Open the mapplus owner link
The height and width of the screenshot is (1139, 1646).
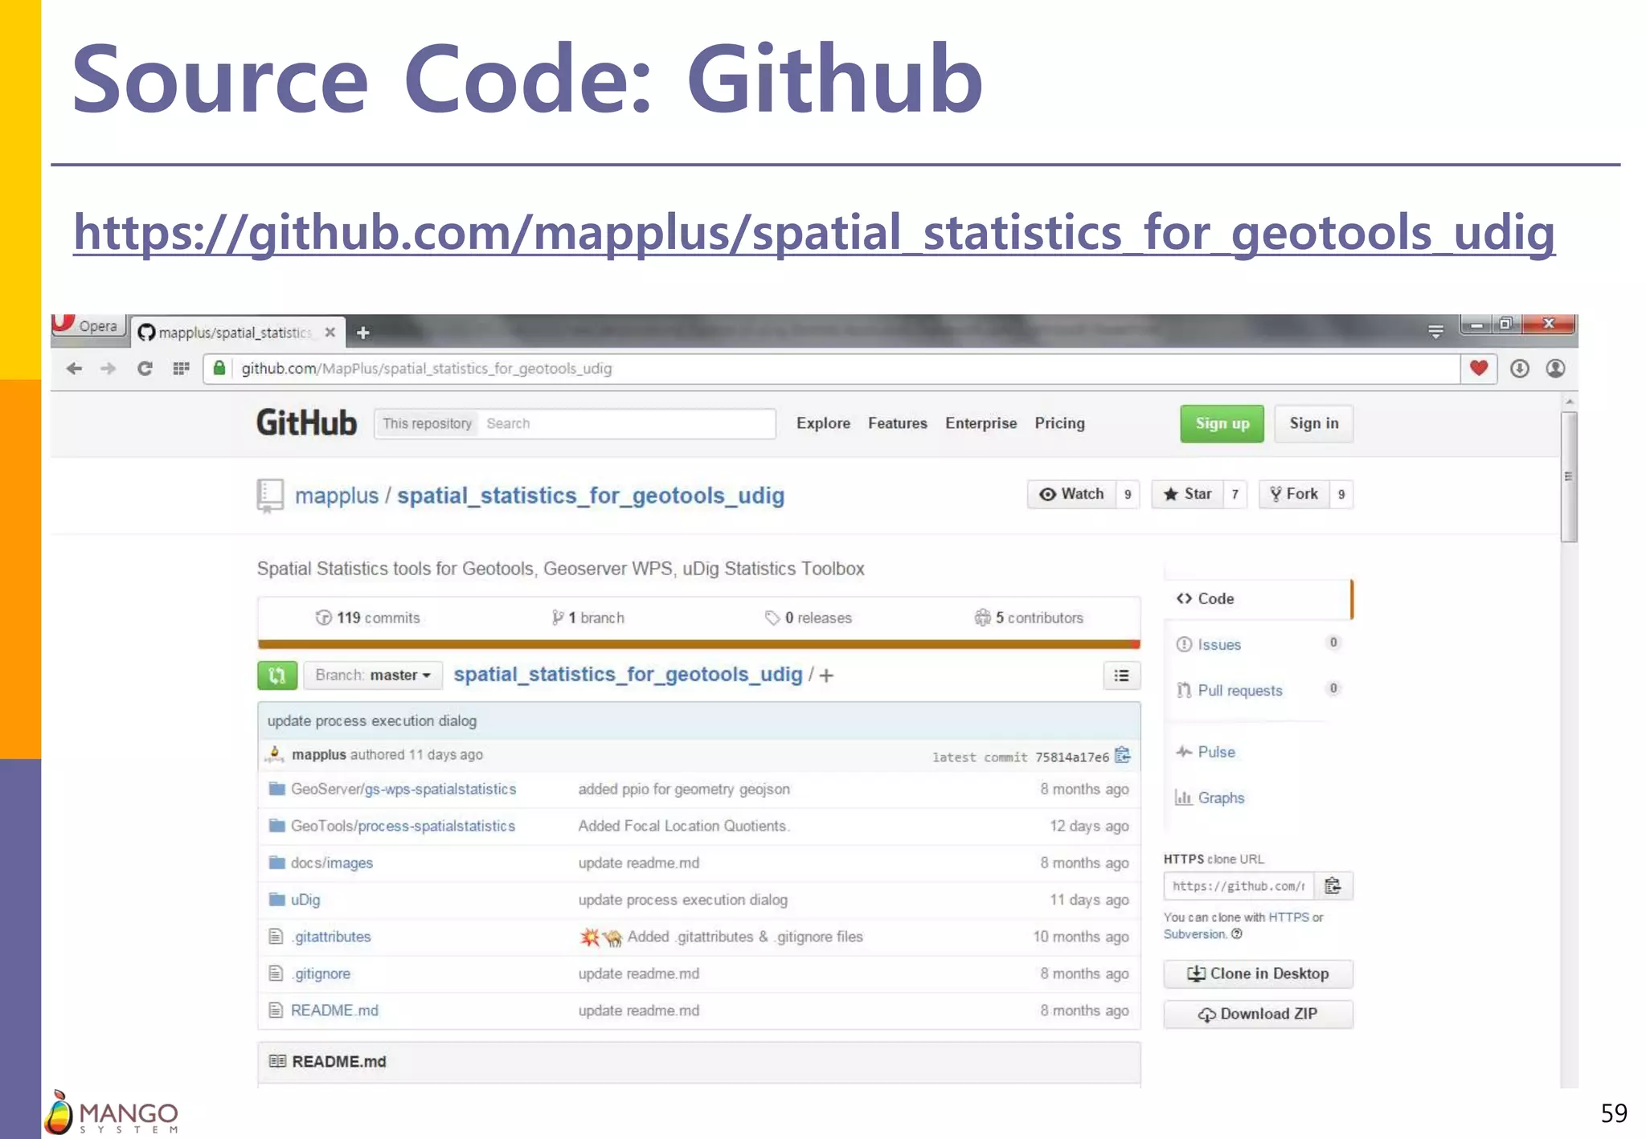coord(336,496)
